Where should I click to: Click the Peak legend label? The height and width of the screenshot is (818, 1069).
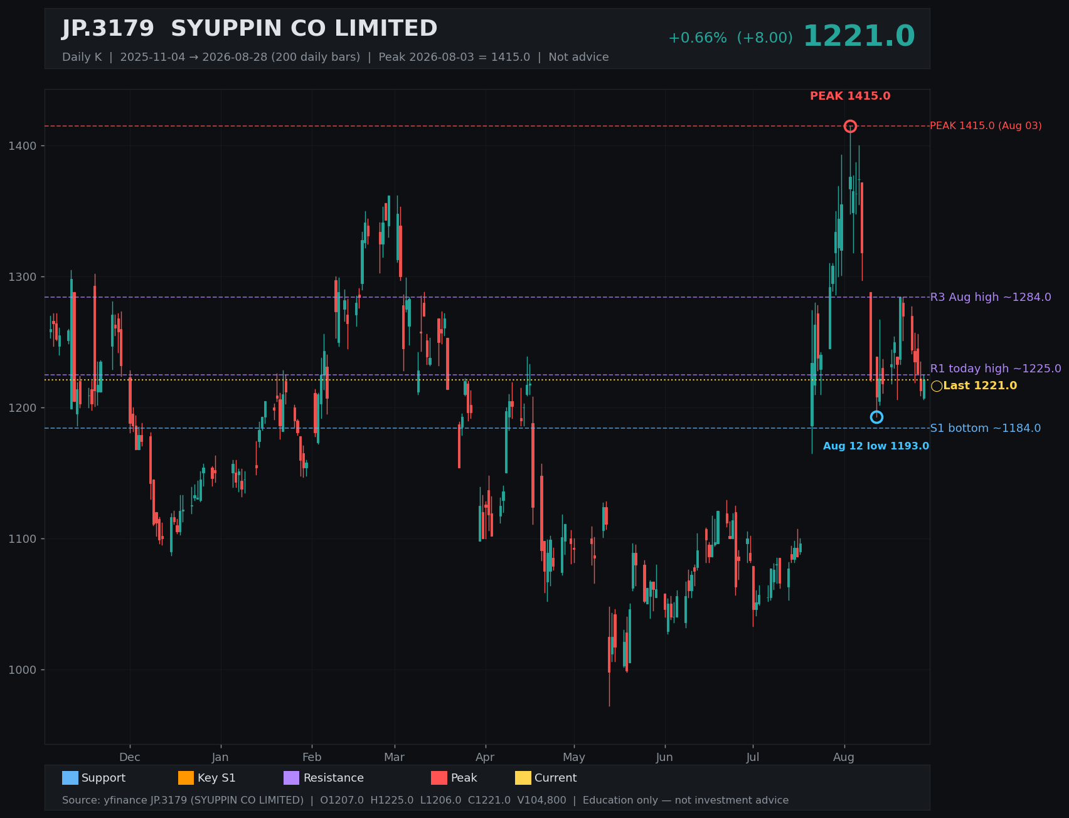(x=464, y=778)
